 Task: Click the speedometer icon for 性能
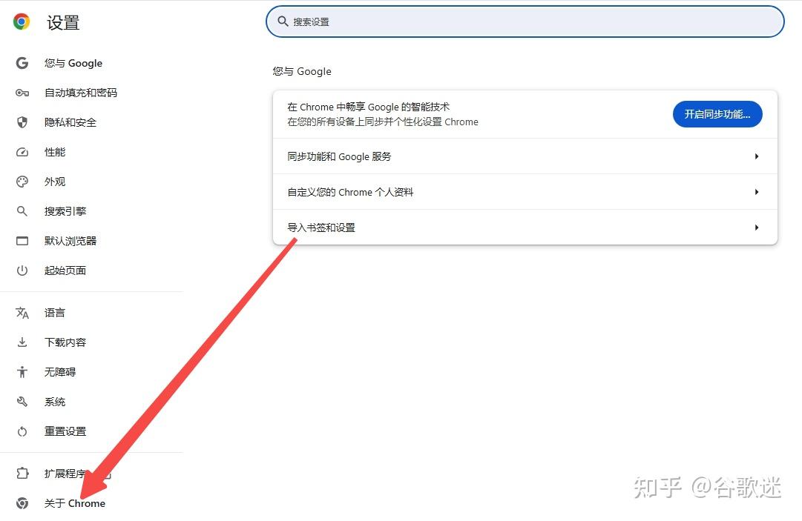(x=22, y=152)
